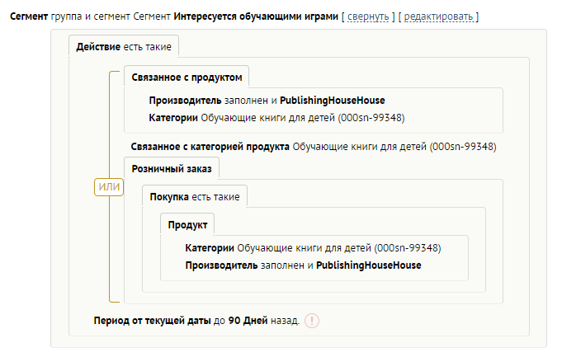Click category value beside Связанное с категорией продукта
This screenshot has height=357, width=562.
click(394, 147)
